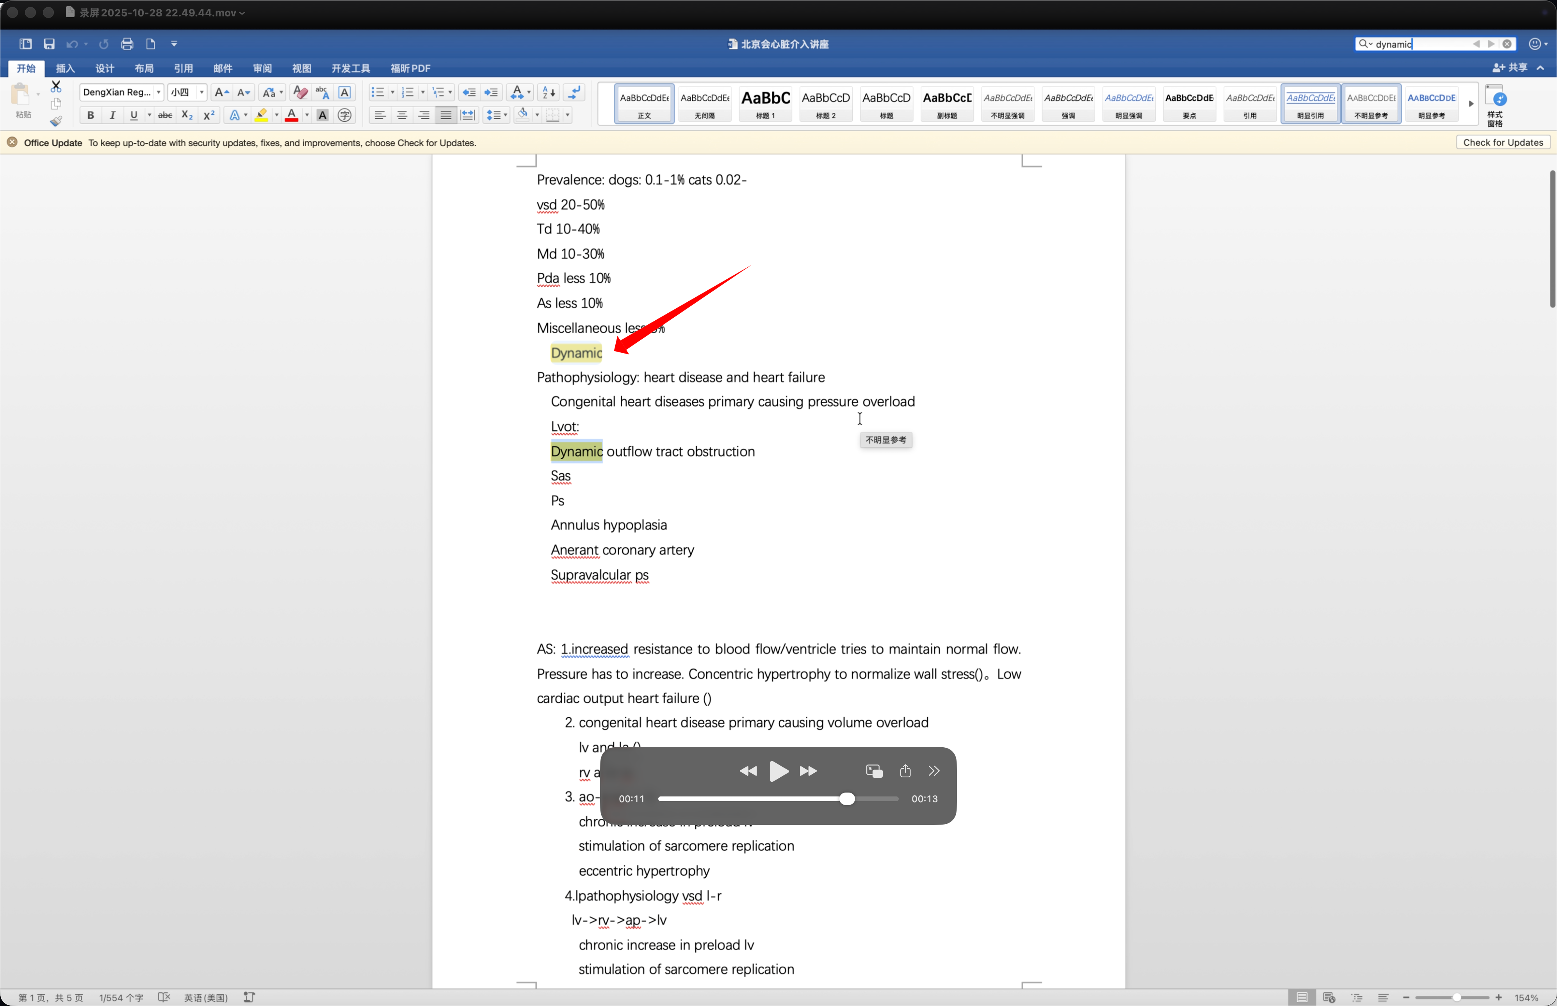Select the bulleted list icon
This screenshot has width=1557, height=1006.
coord(378,92)
